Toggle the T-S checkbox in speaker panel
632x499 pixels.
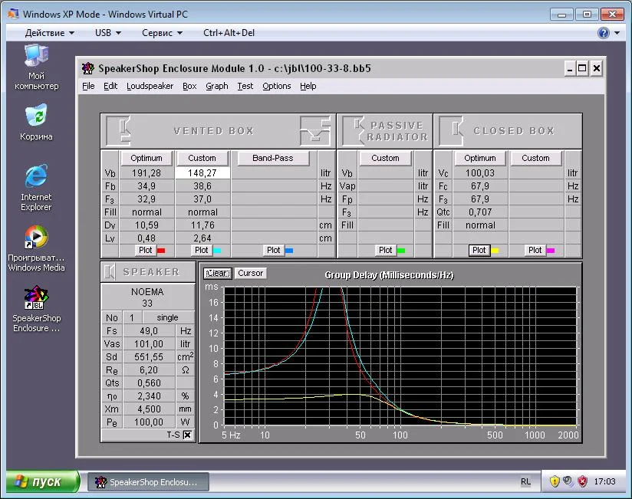(x=186, y=435)
